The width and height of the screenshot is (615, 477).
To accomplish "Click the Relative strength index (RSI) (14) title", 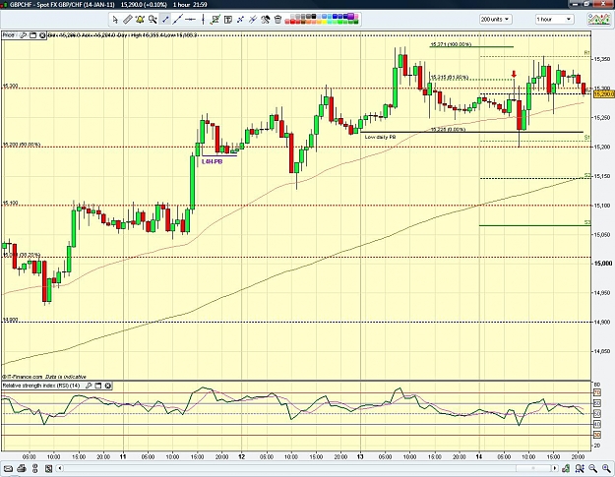I will tap(41, 386).
